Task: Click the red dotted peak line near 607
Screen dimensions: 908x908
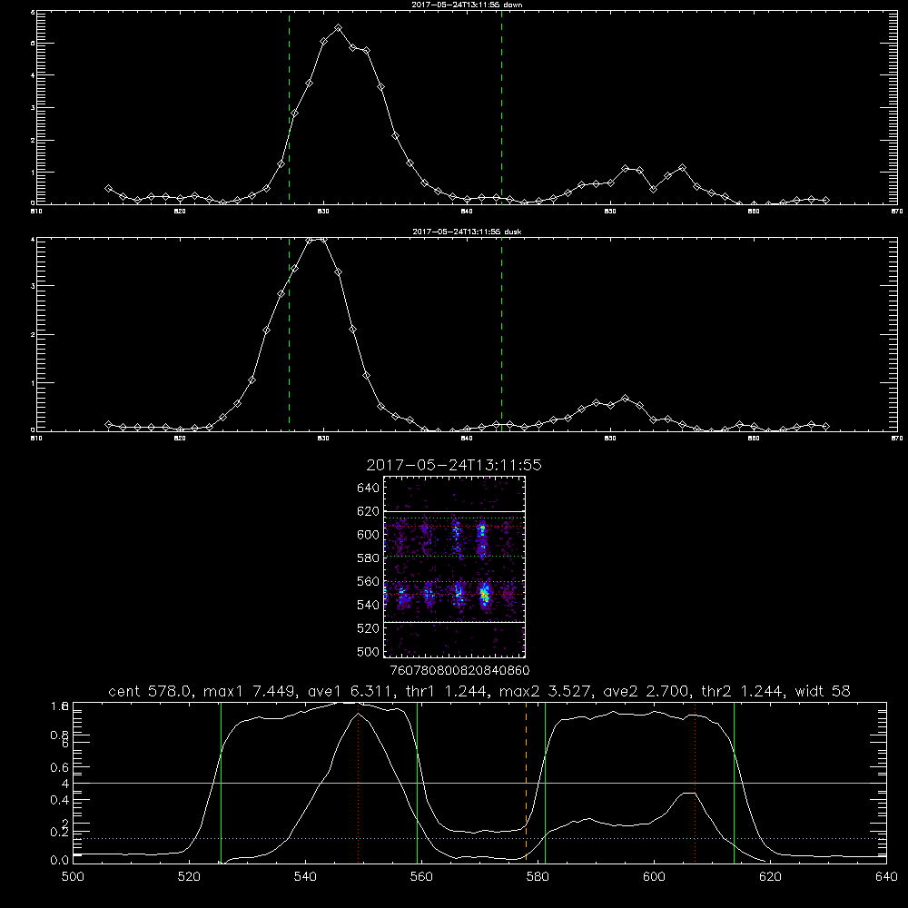Action: [695, 782]
